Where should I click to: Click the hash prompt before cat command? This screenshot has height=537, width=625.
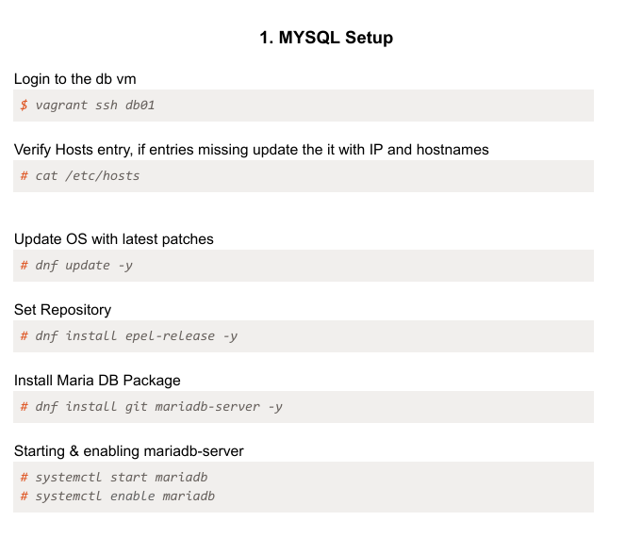(x=24, y=176)
